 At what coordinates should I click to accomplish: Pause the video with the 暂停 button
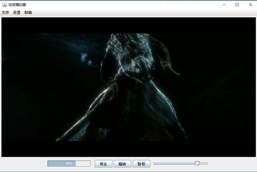(141, 164)
